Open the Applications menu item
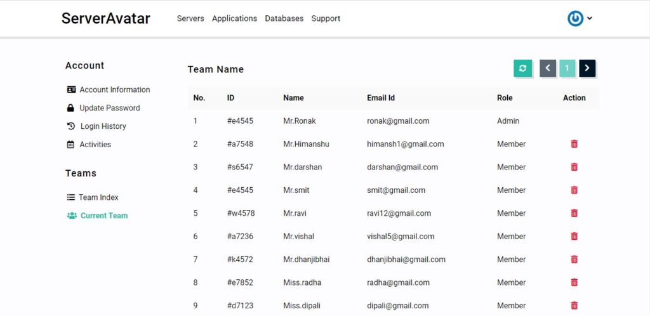 tap(234, 18)
